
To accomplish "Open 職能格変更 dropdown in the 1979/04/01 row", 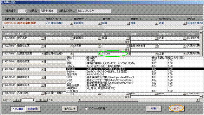I will (x=43, y=69).
